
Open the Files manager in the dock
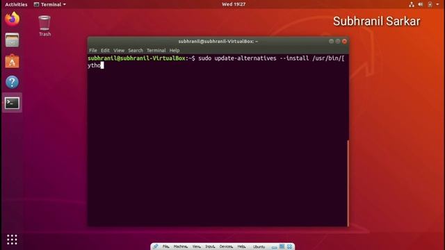point(13,40)
